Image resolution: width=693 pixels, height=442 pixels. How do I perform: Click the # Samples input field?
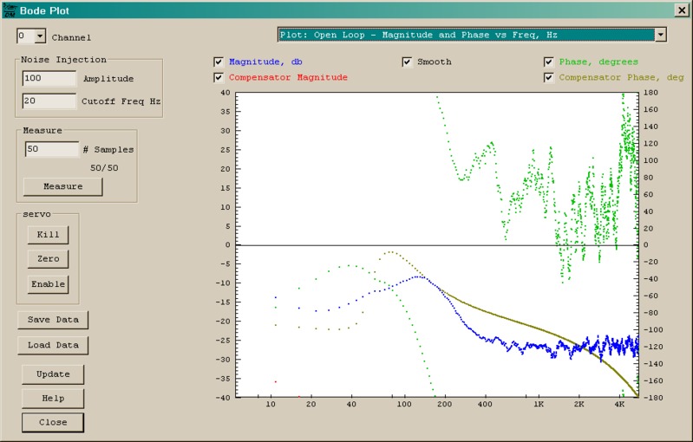51,149
